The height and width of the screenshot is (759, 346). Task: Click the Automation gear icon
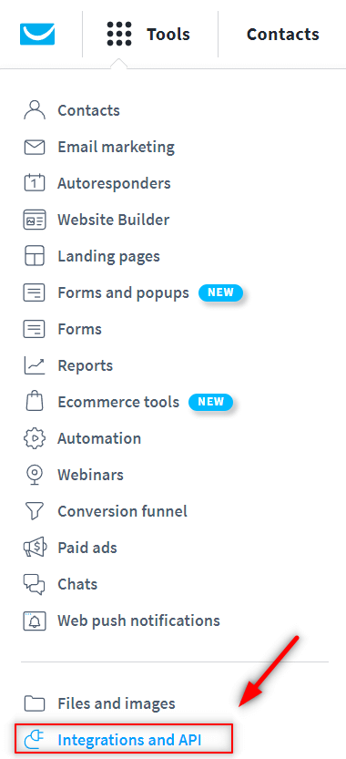pos(35,438)
